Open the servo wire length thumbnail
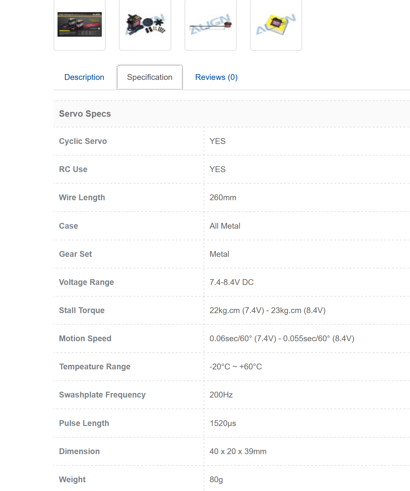The image size is (410, 491). [x=211, y=25]
